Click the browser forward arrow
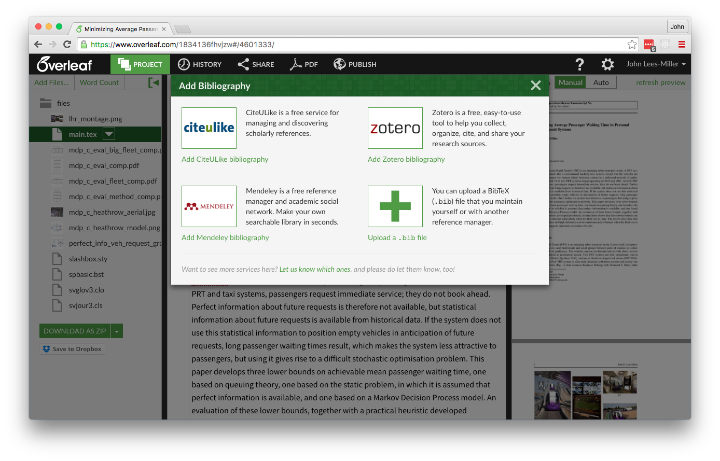 click(x=52, y=45)
